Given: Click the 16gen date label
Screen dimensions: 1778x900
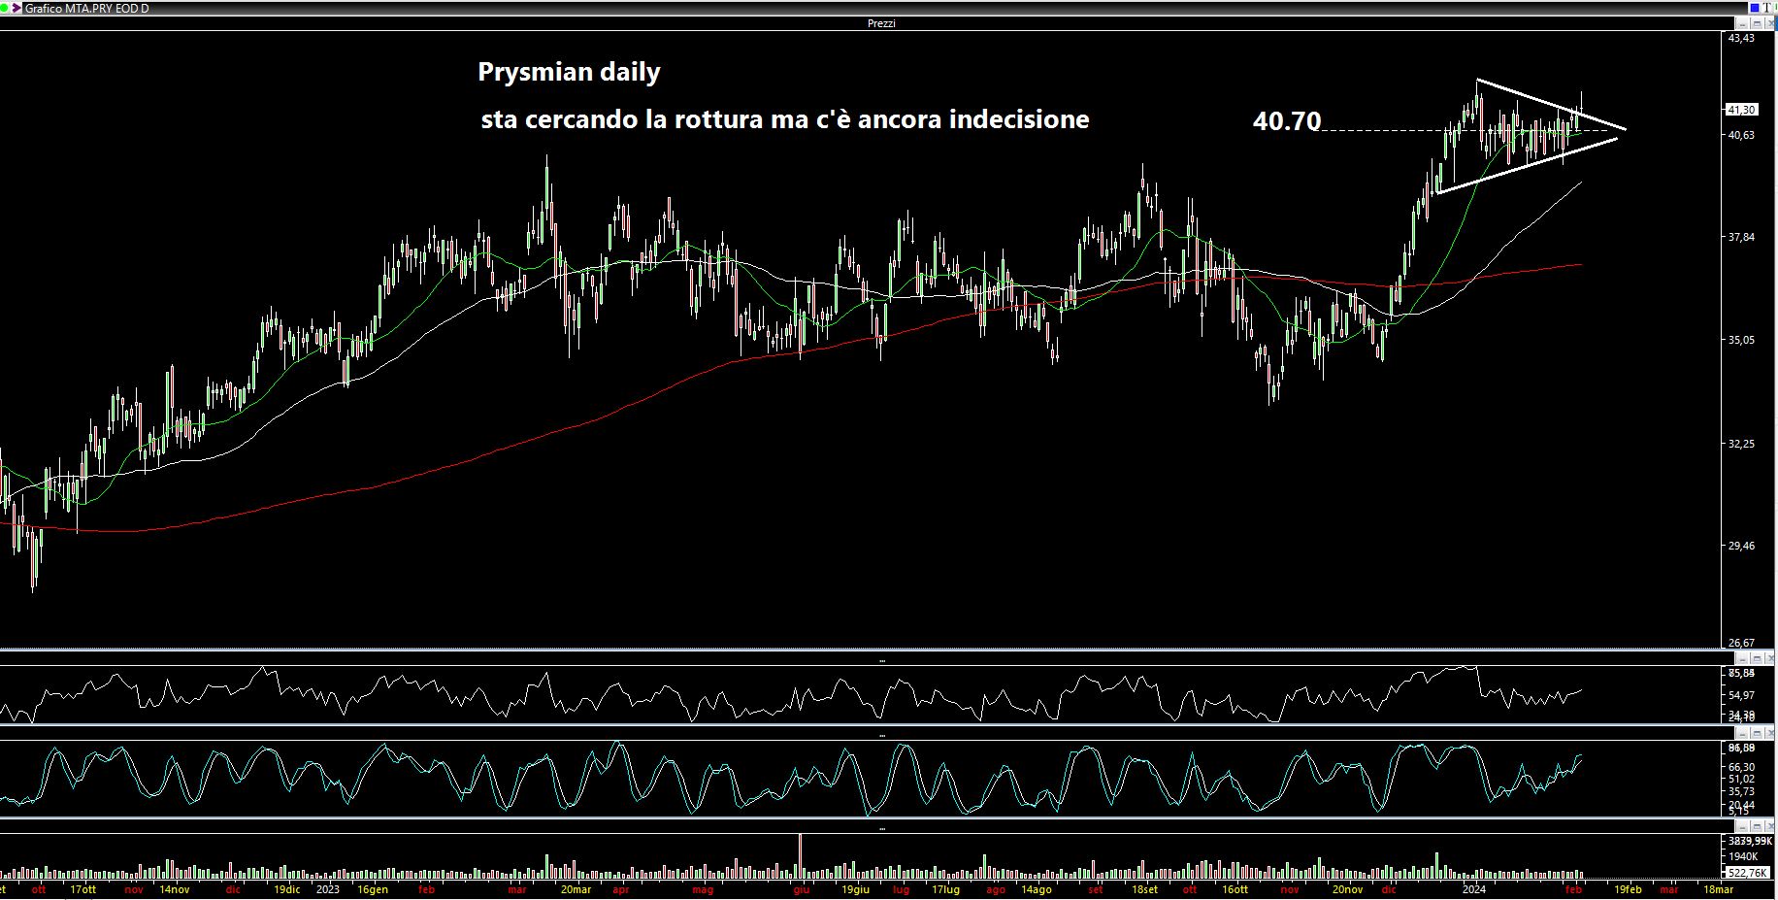Looking at the screenshot, I should [x=373, y=889].
